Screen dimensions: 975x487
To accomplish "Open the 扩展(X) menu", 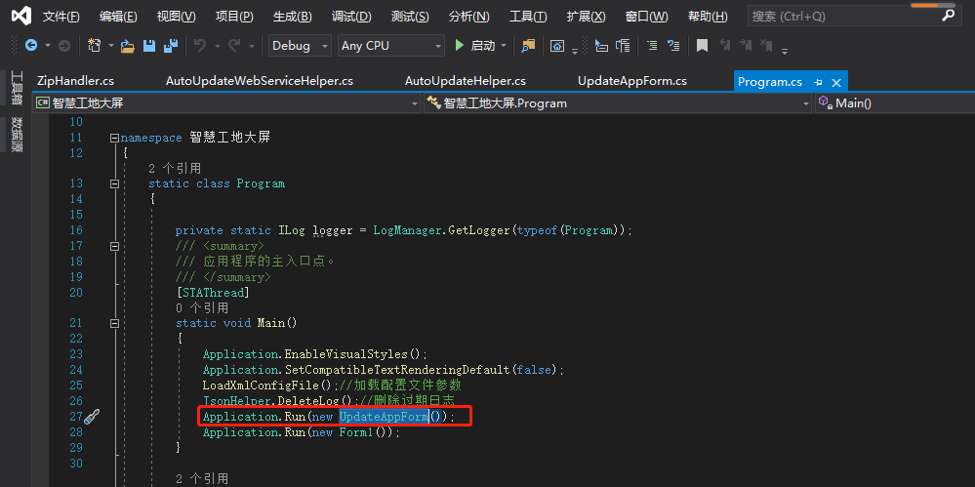I will point(586,17).
